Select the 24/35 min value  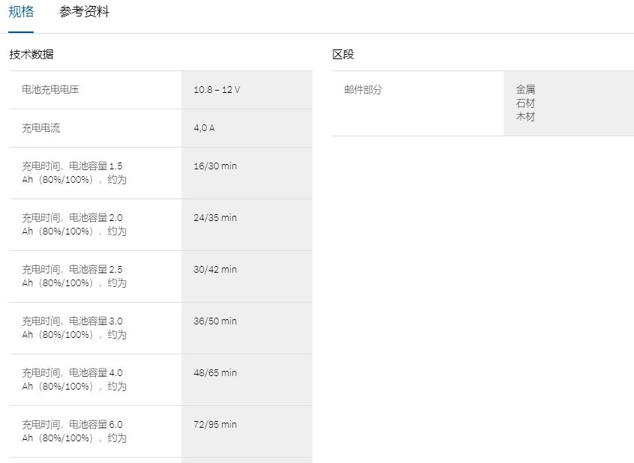[x=215, y=217]
